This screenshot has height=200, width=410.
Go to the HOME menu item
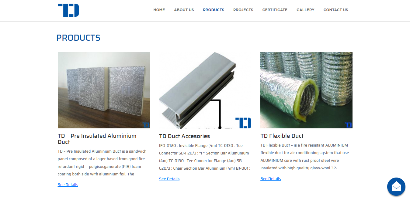pyautogui.click(x=159, y=10)
